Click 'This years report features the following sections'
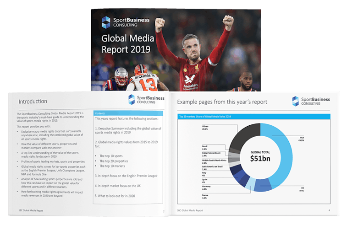This screenshot has height=225, width=352. coord(126,119)
